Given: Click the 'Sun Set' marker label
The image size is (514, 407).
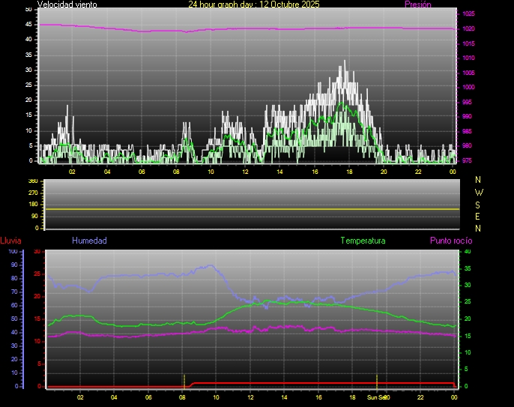Looking at the screenshot, I should 376,397.
